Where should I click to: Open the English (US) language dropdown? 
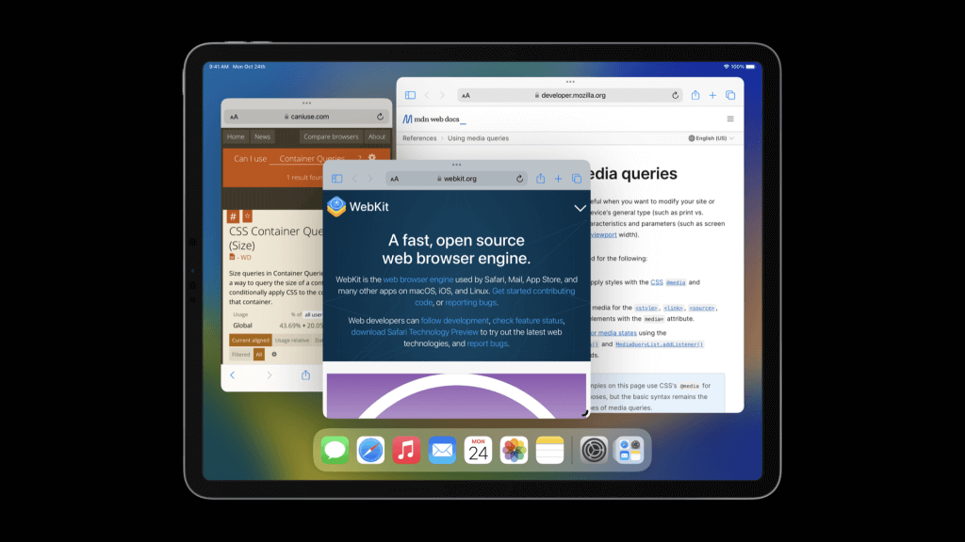(711, 138)
